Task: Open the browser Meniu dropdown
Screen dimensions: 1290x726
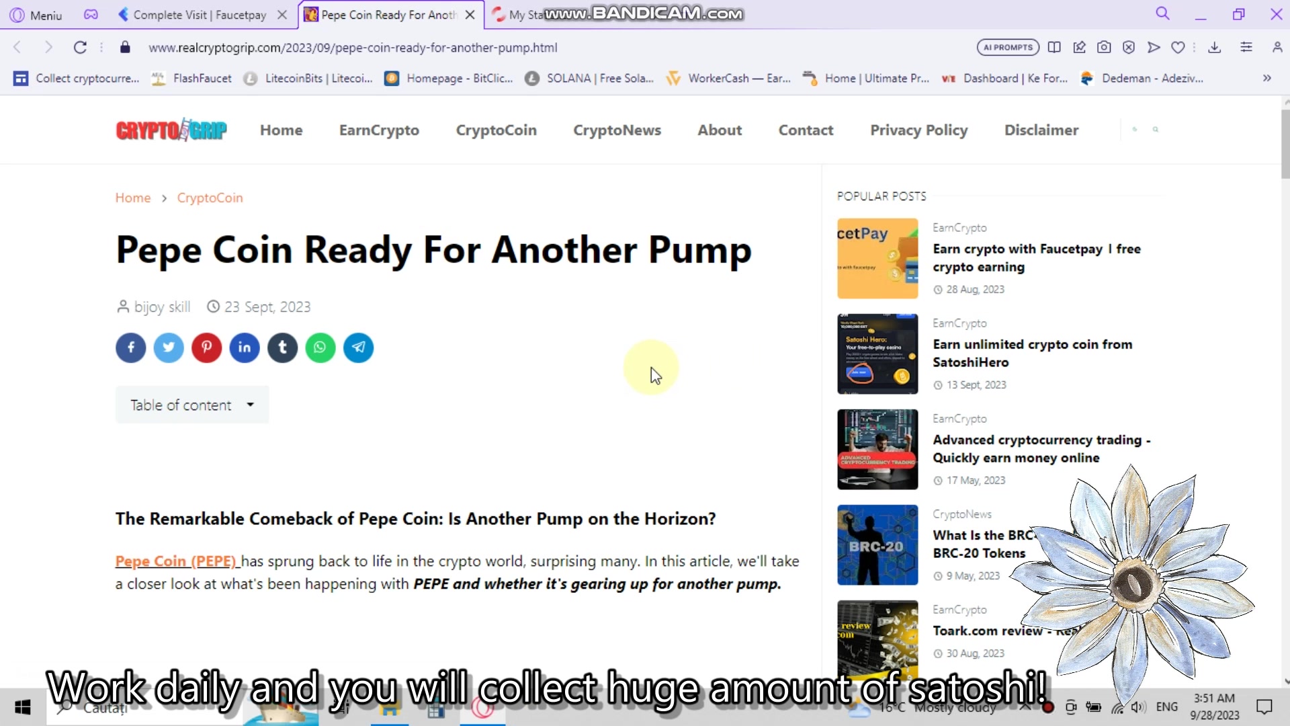Action: pyautogui.click(x=36, y=15)
